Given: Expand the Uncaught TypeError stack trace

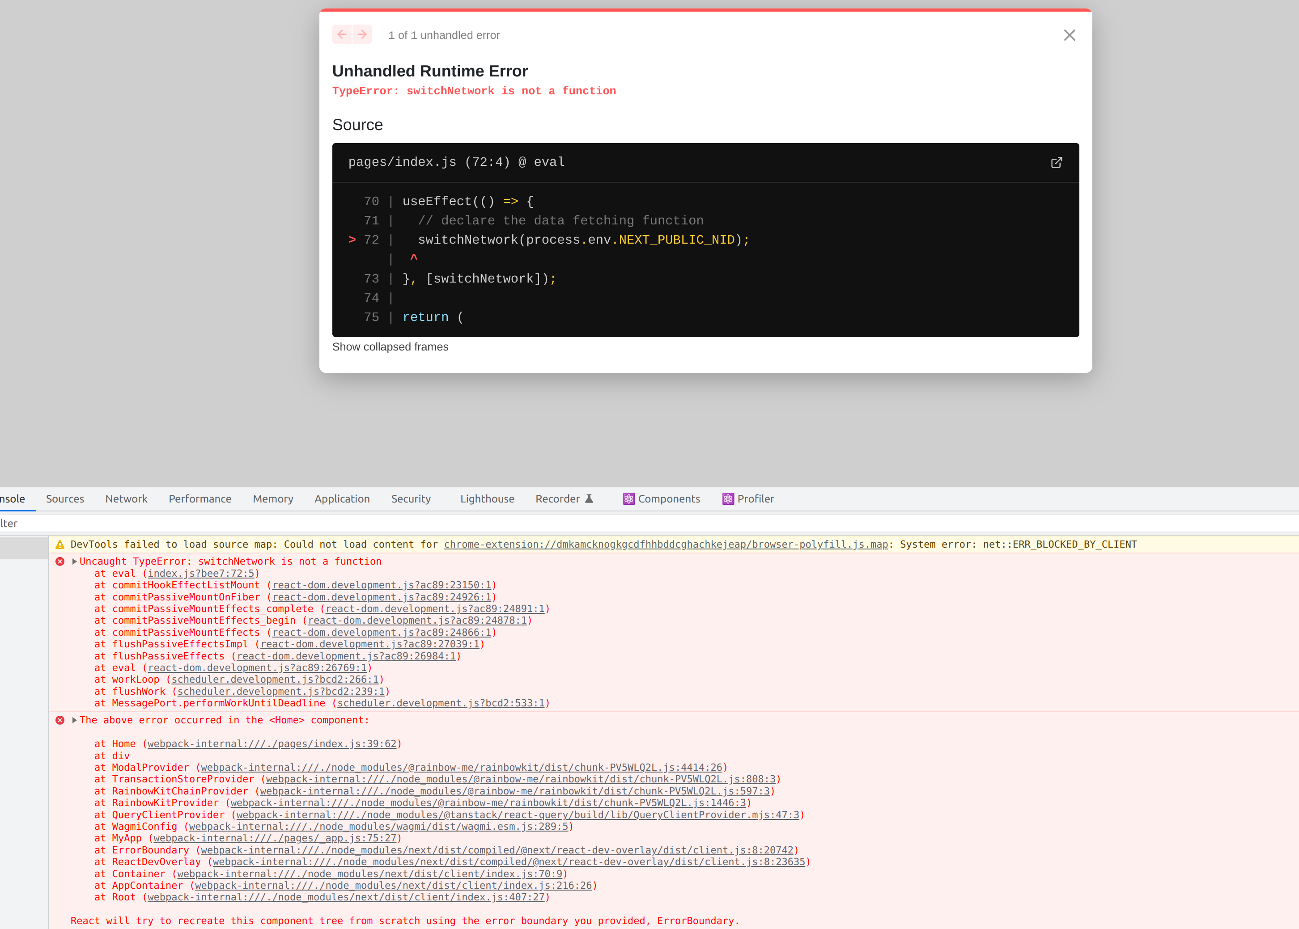Looking at the screenshot, I should click(x=73, y=561).
